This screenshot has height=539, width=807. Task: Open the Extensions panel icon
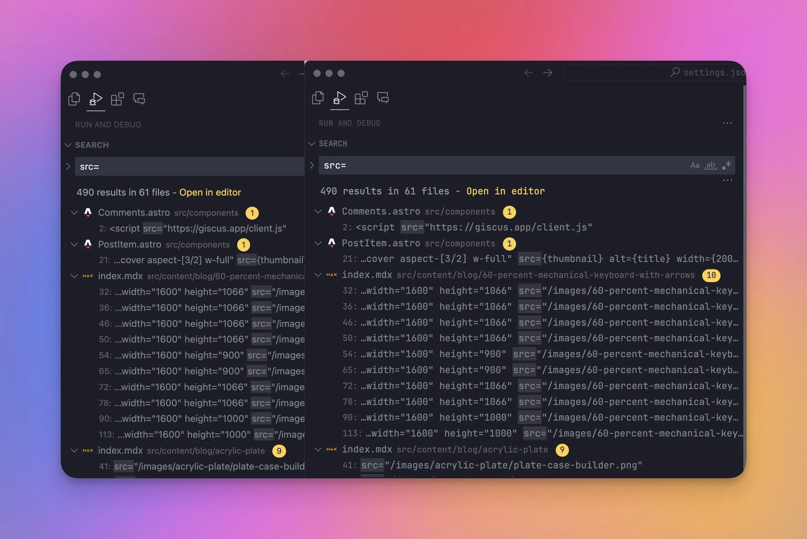tap(361, 98)
